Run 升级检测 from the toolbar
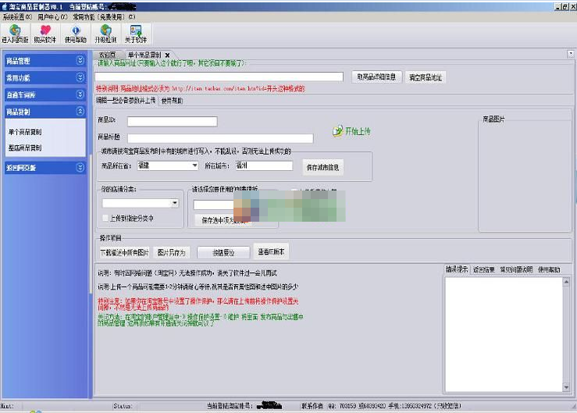 [105, 33]
